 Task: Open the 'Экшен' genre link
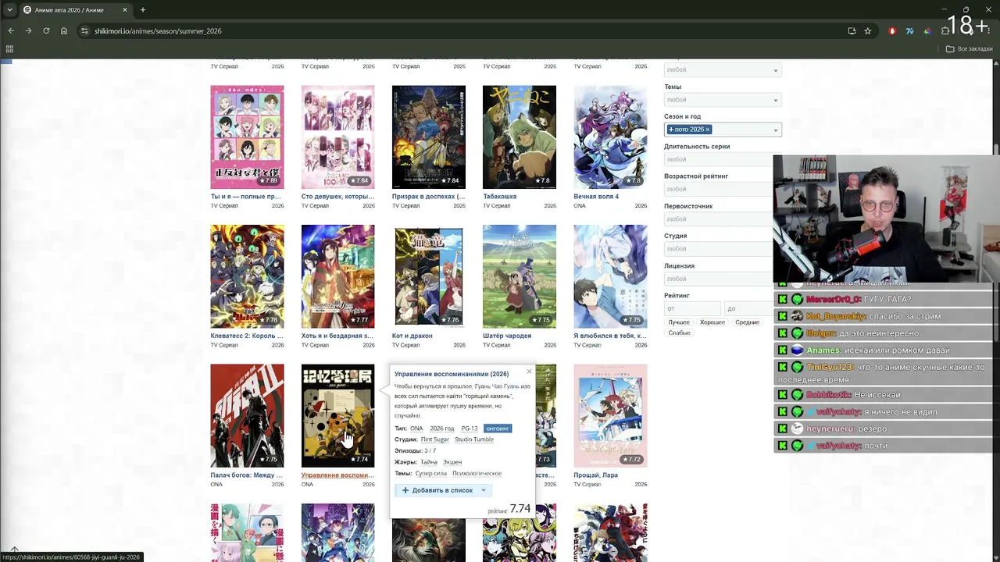tap(452, 462)
